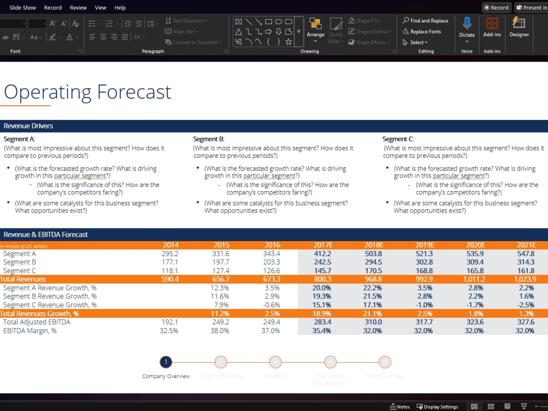Screen dimensions: 548x411
Task: Decrease list indent level
Action: pos(128,24)
